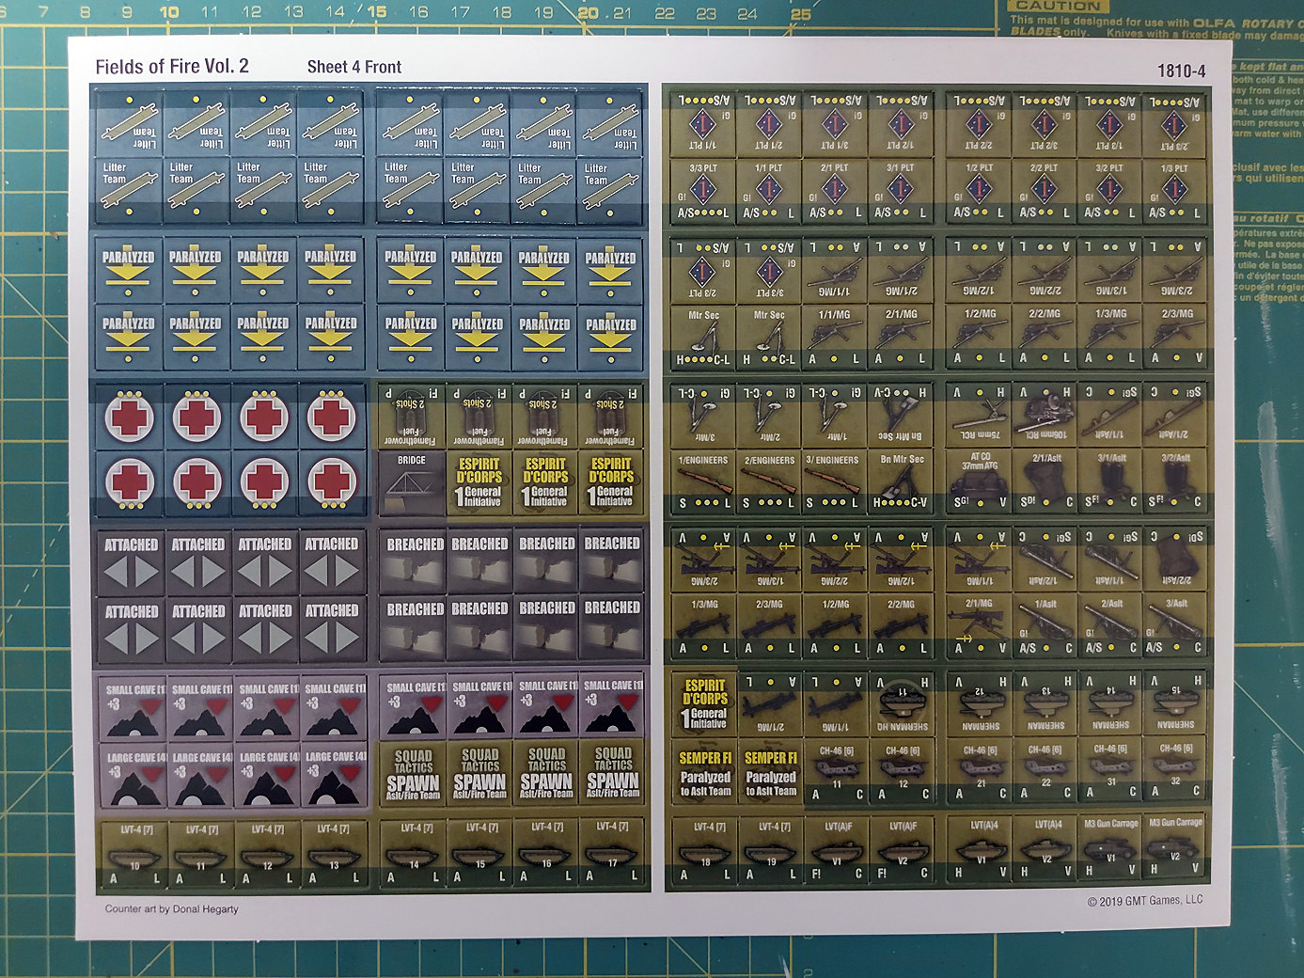Click the 'Fields of Fire Vol. 2' title
1304x978 pixels.
(172, 67)
